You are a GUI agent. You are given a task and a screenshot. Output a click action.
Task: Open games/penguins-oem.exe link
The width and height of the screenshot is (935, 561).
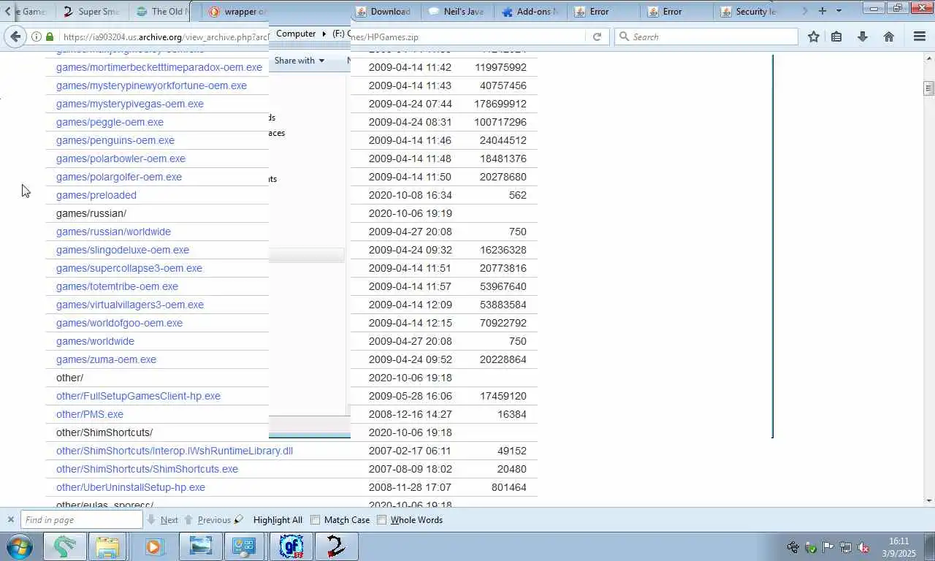115,140
